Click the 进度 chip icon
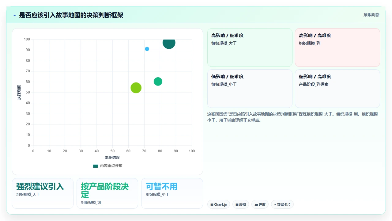Screen dimensions: 392x221 click(256, 204)
